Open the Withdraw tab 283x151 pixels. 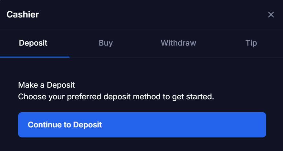pos(178,43)
